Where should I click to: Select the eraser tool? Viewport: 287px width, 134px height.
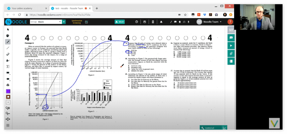(x=8, y=54)
